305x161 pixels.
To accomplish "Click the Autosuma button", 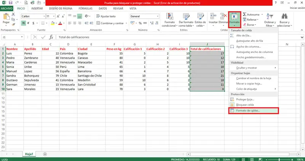I will click(x=251, y=14).
